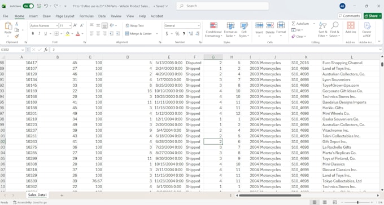
Task: Click the Insert Function fx icon
Action: 46,50
